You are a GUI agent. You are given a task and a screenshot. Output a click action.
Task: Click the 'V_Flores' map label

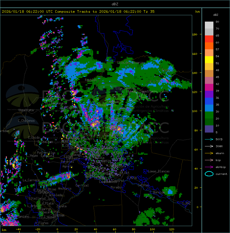tap(42, 223)
